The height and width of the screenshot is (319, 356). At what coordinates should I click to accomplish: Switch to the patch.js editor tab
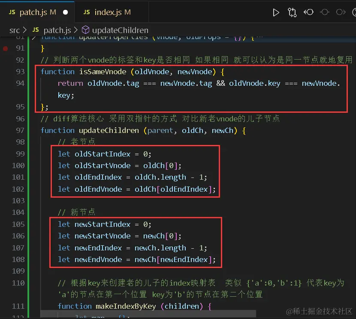pos(37,12)
